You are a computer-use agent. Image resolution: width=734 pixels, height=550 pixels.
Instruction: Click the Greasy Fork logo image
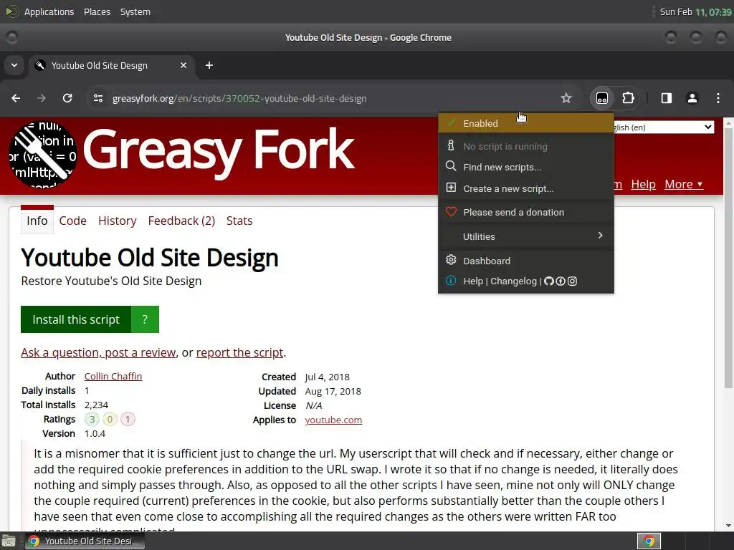(x=42, y=155)
